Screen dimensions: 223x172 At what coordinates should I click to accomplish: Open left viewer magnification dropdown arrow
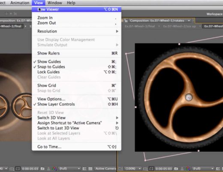coord(6,169)
